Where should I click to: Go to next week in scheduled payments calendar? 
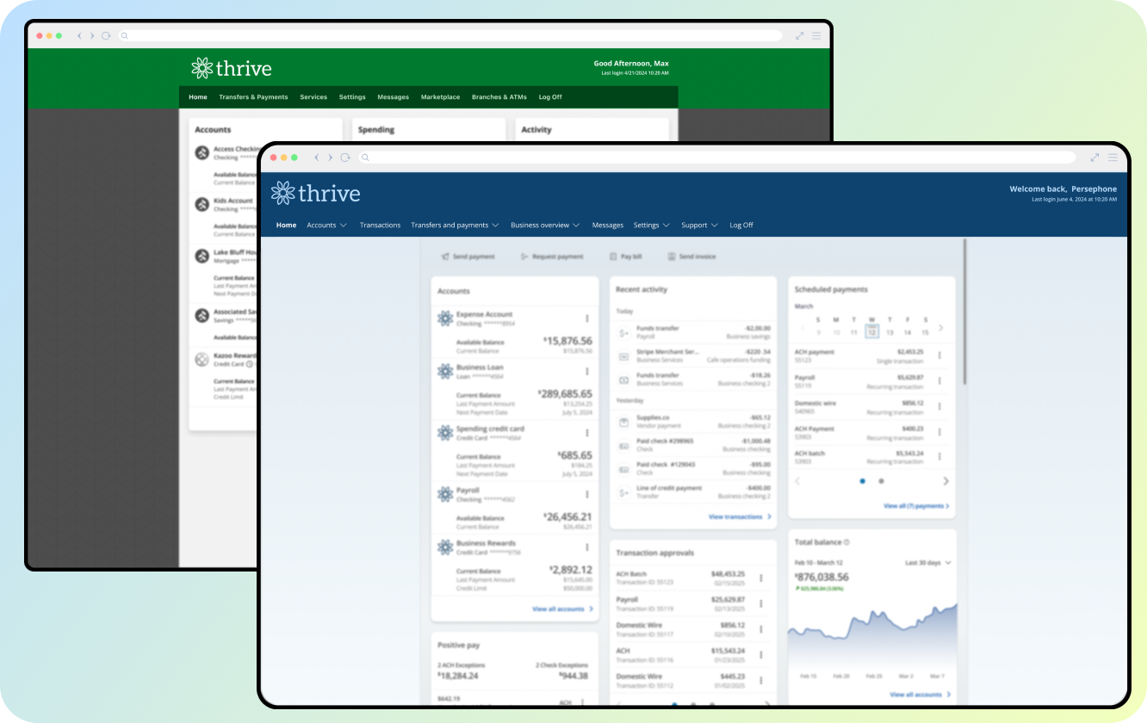pyautogui.click(x=940, y=328)
